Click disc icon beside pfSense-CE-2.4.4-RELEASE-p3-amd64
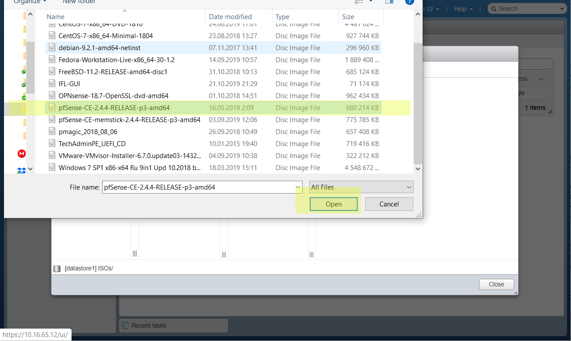 (x=52, y=107)
